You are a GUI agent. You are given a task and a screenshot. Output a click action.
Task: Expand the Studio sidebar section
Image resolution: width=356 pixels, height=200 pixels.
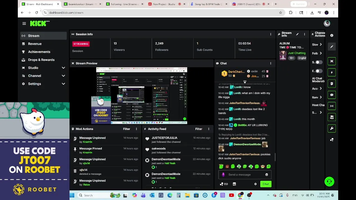pos(63,68)
